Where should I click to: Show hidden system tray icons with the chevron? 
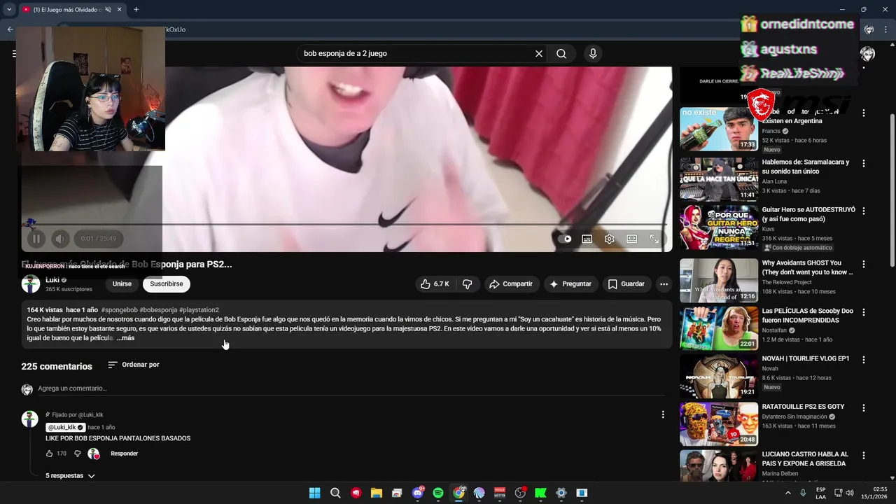(788, 493)
